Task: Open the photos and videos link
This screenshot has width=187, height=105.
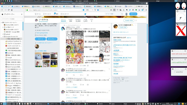Action: (41, 51)
